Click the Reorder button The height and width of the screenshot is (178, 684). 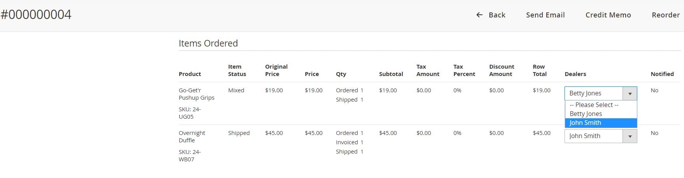coord(666,15)
